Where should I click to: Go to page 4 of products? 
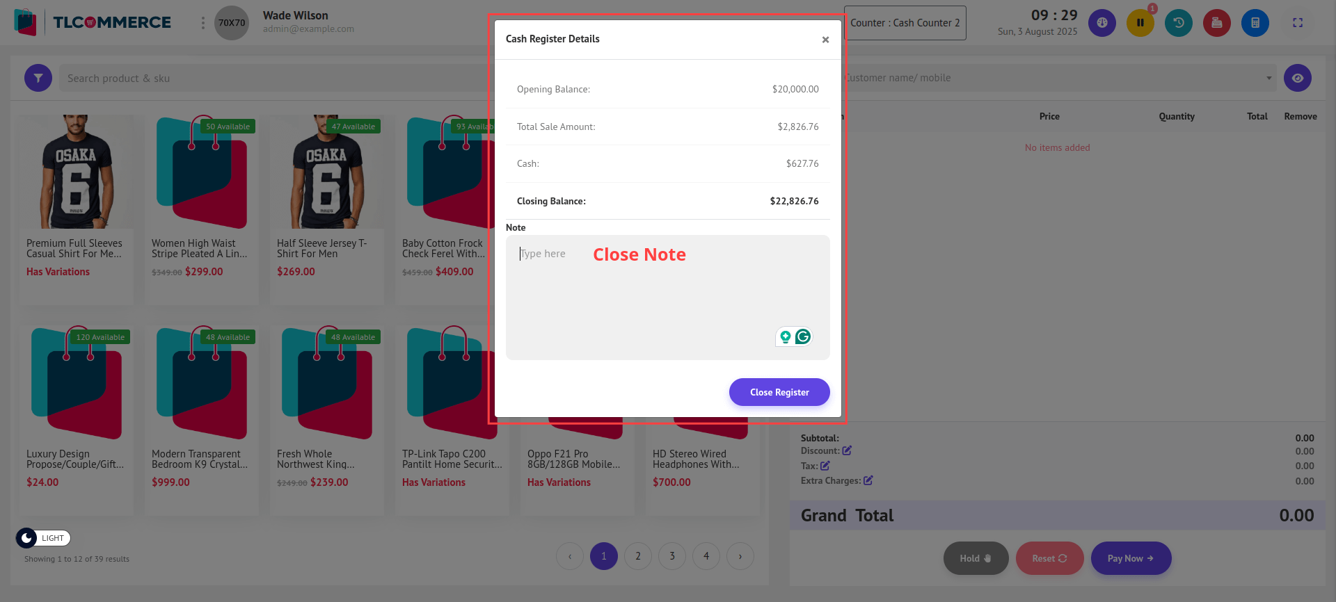(x=706, y=556)
